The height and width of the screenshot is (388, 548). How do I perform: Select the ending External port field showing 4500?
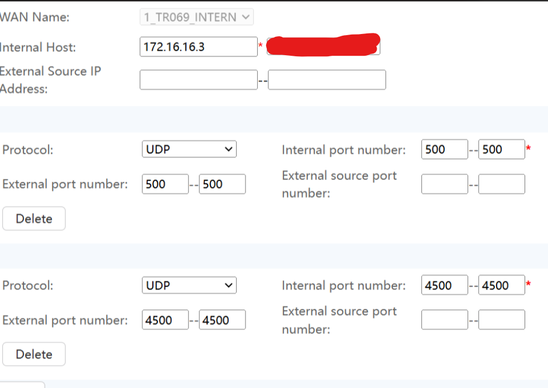pos(222,319)
